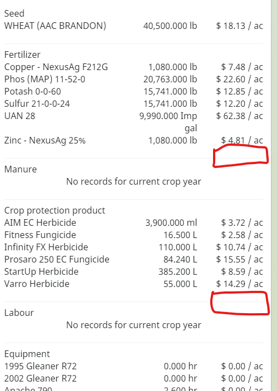This screenshot has width=277, height=391.
Task: Click the vertical scrollbar on the right edge
Action: tap(274, 196)
